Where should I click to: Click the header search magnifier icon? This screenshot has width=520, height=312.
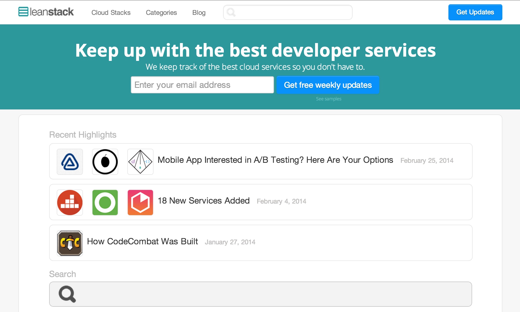231,12
